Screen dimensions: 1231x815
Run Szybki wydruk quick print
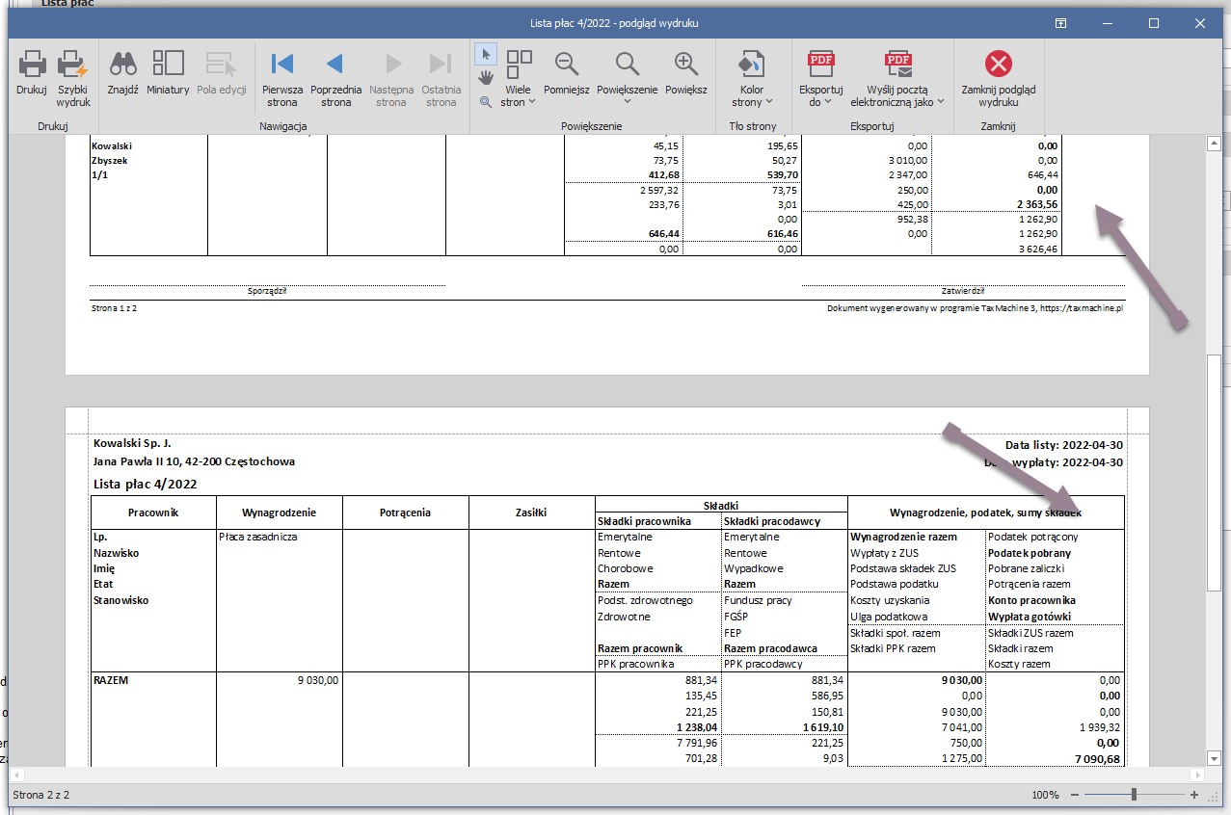[x=72, y=66]
